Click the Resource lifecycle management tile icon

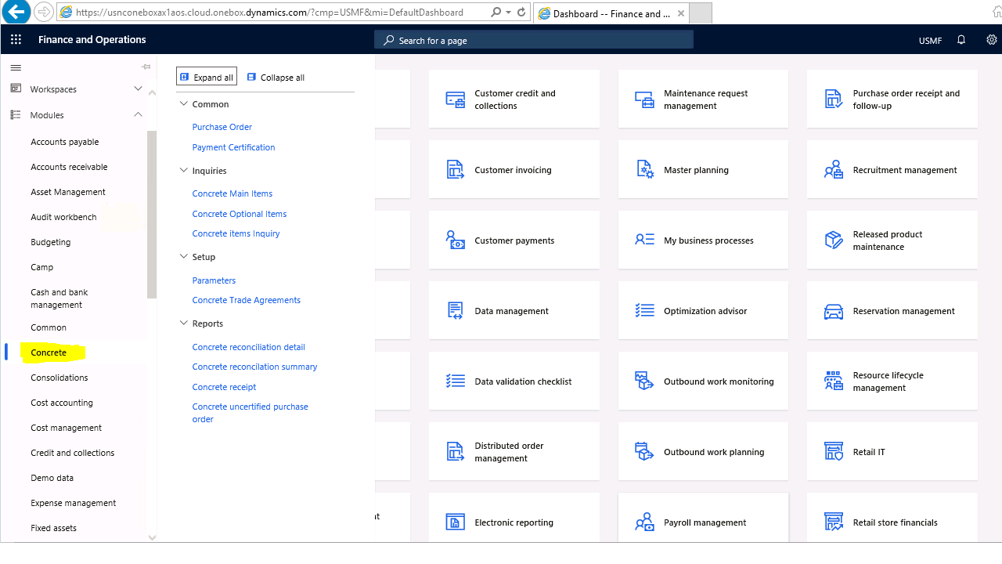pyautogui.click(x=834, y=381)
